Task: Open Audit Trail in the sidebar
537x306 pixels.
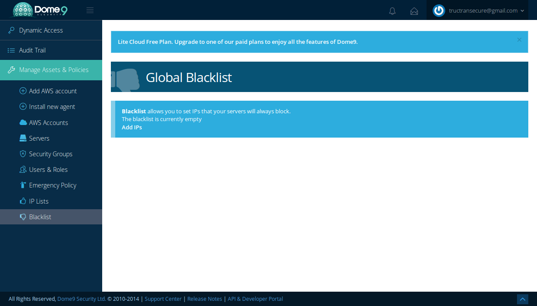Action: pyautogui.click(x=32, y=50)
